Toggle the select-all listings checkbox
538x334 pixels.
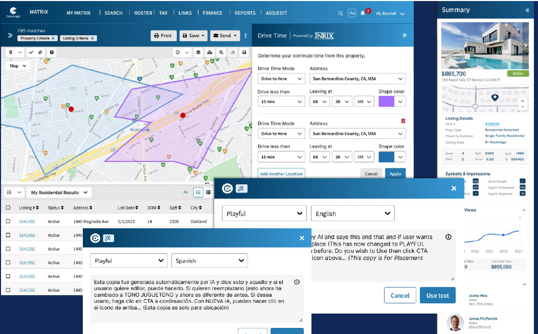tap(8, 208)
